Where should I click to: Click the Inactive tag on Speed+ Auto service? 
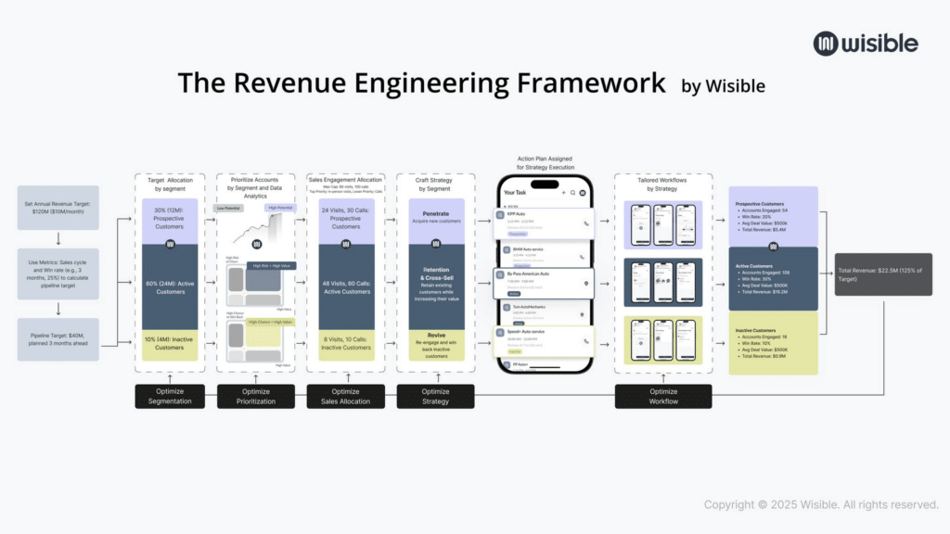coord(514,351)
